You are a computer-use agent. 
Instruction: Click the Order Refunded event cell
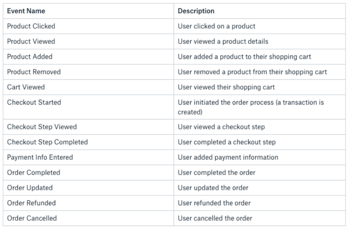(x=31, y=203)
